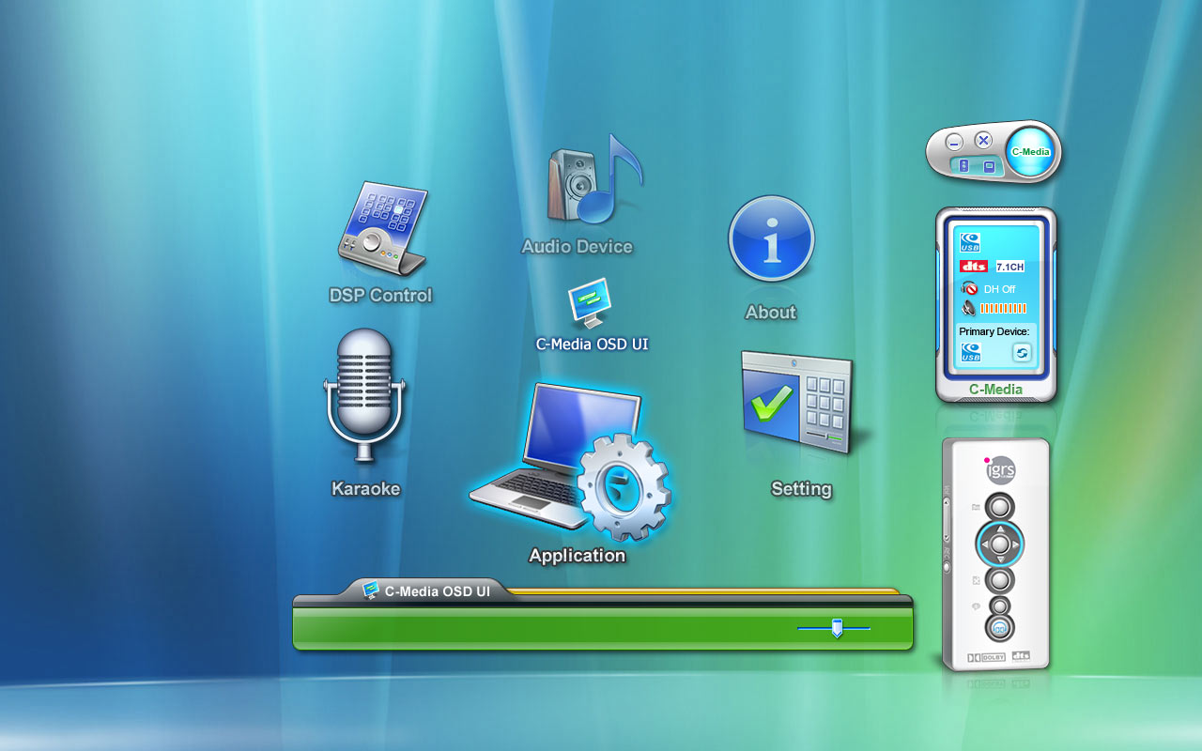The image size is (1202, 751).
Task: Click the small round button on remote
Action: (1000, 606)
